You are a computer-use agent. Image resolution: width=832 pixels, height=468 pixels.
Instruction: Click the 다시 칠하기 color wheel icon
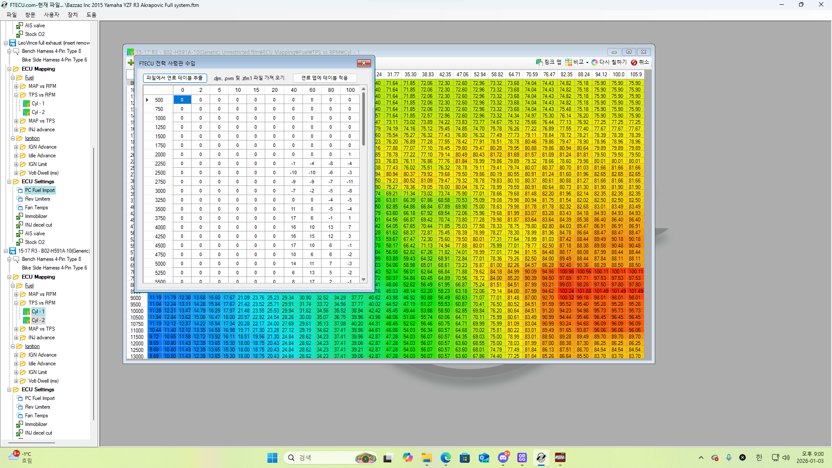tap(595, 62)
